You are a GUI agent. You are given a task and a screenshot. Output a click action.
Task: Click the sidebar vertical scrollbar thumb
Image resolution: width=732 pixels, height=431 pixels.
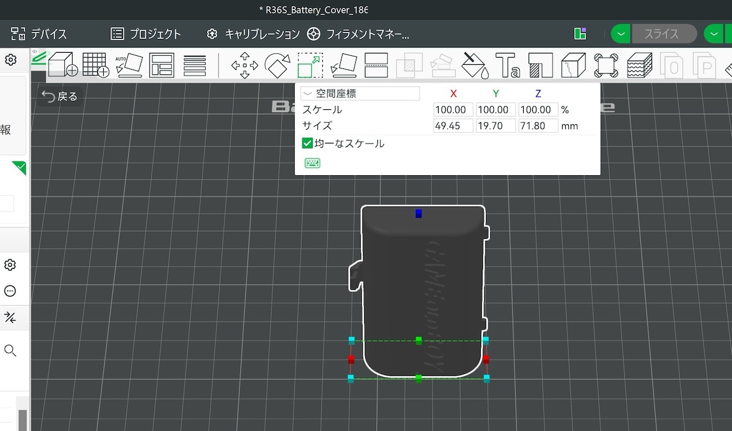tap(23, 420)
